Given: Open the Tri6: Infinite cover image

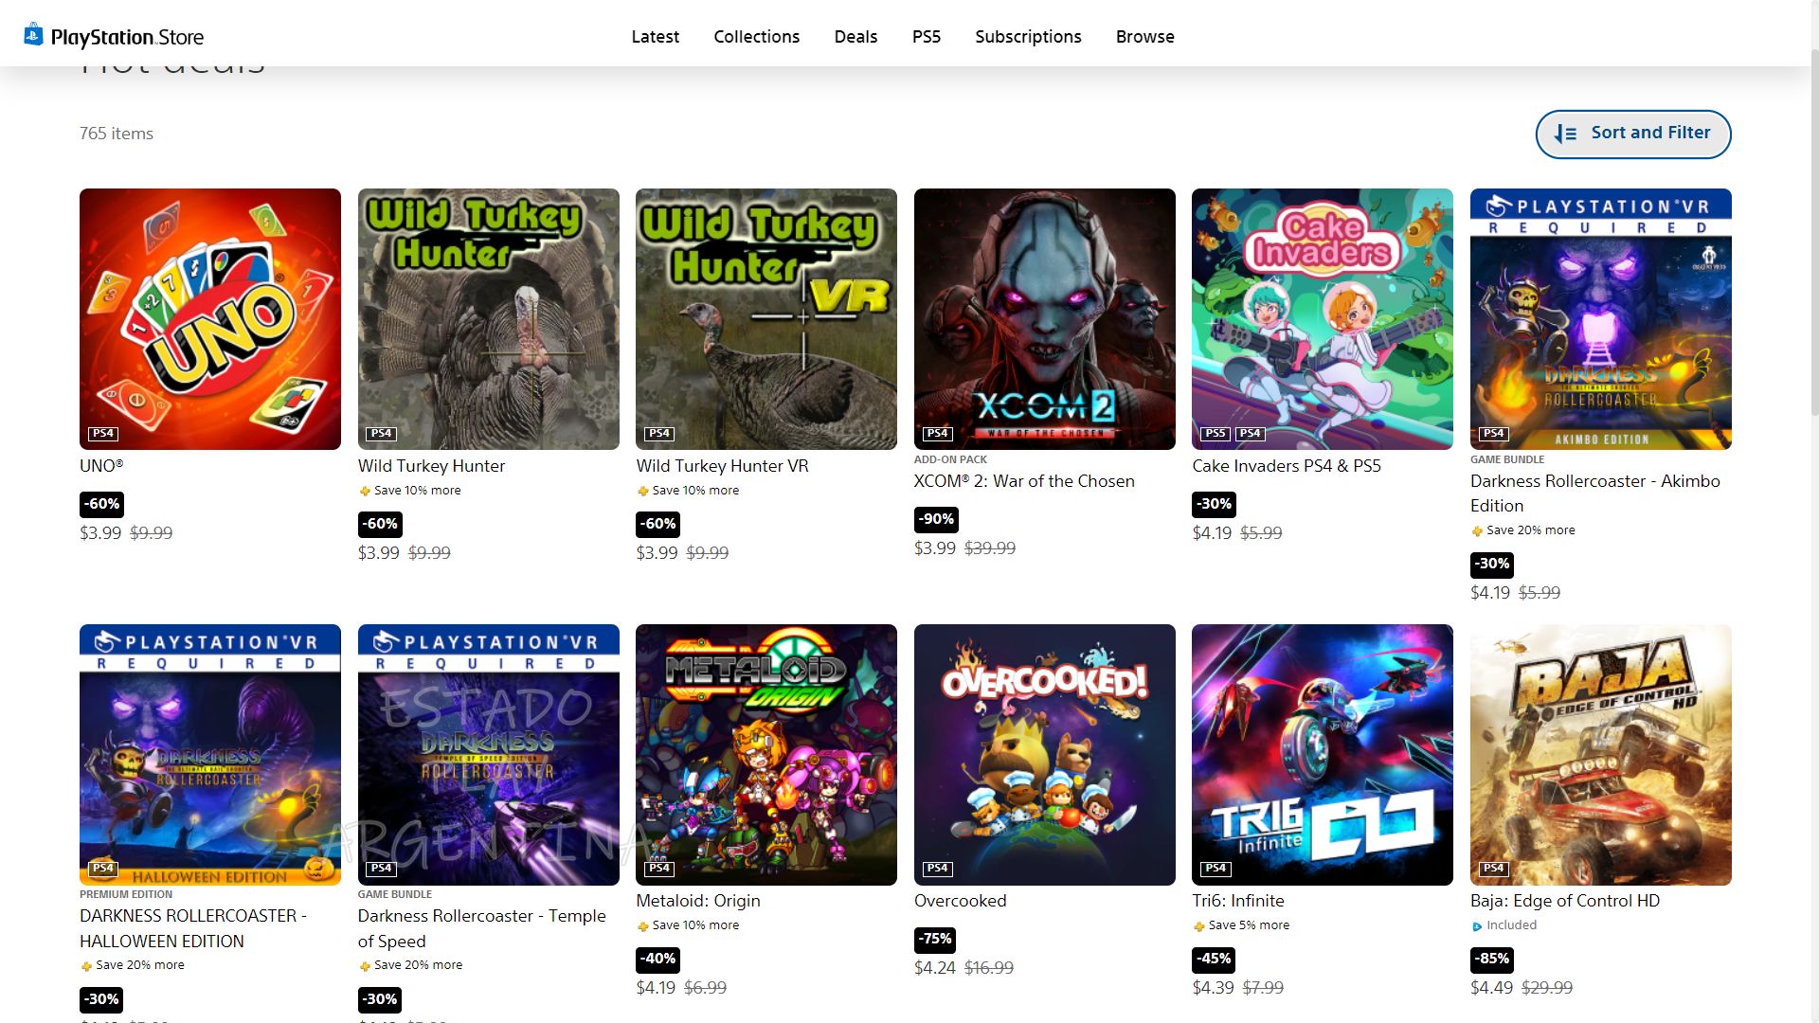Looking at the screenshot, I should (1322, 754).
